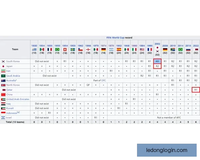
Task: Open the 2010 World Cup year link
Action: point(173,46)
